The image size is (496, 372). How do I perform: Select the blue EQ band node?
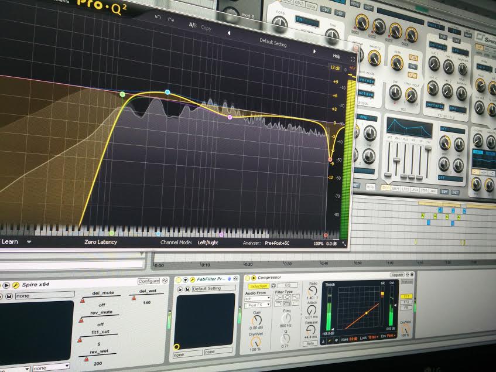167,92
